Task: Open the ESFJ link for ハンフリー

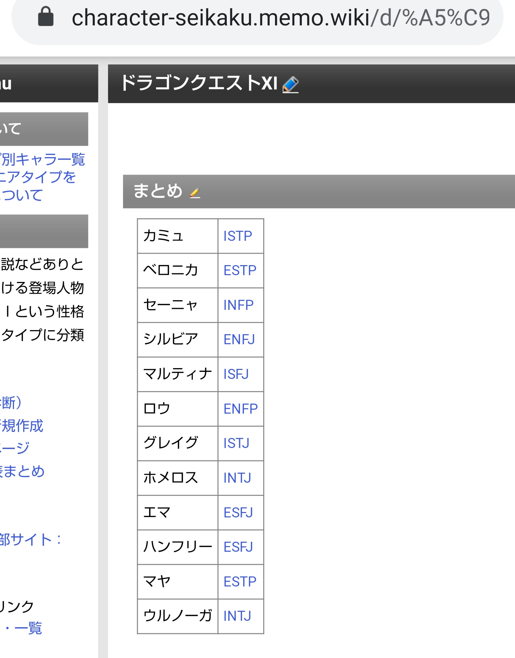Action: (238, 547)
